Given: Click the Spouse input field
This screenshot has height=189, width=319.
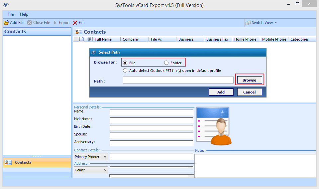Looking at the screenshot, I should point(152,135).
